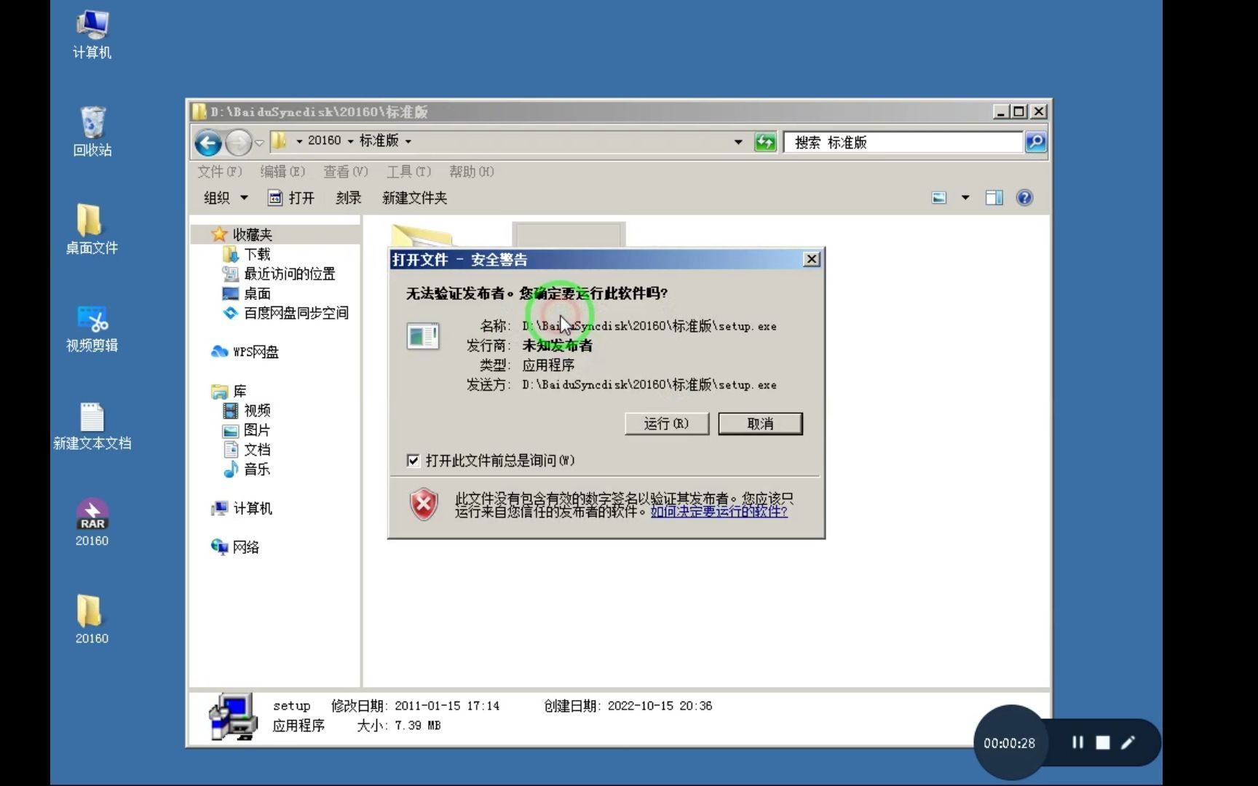Open link 如何决定要运行的软件?

tap(719, 512)
